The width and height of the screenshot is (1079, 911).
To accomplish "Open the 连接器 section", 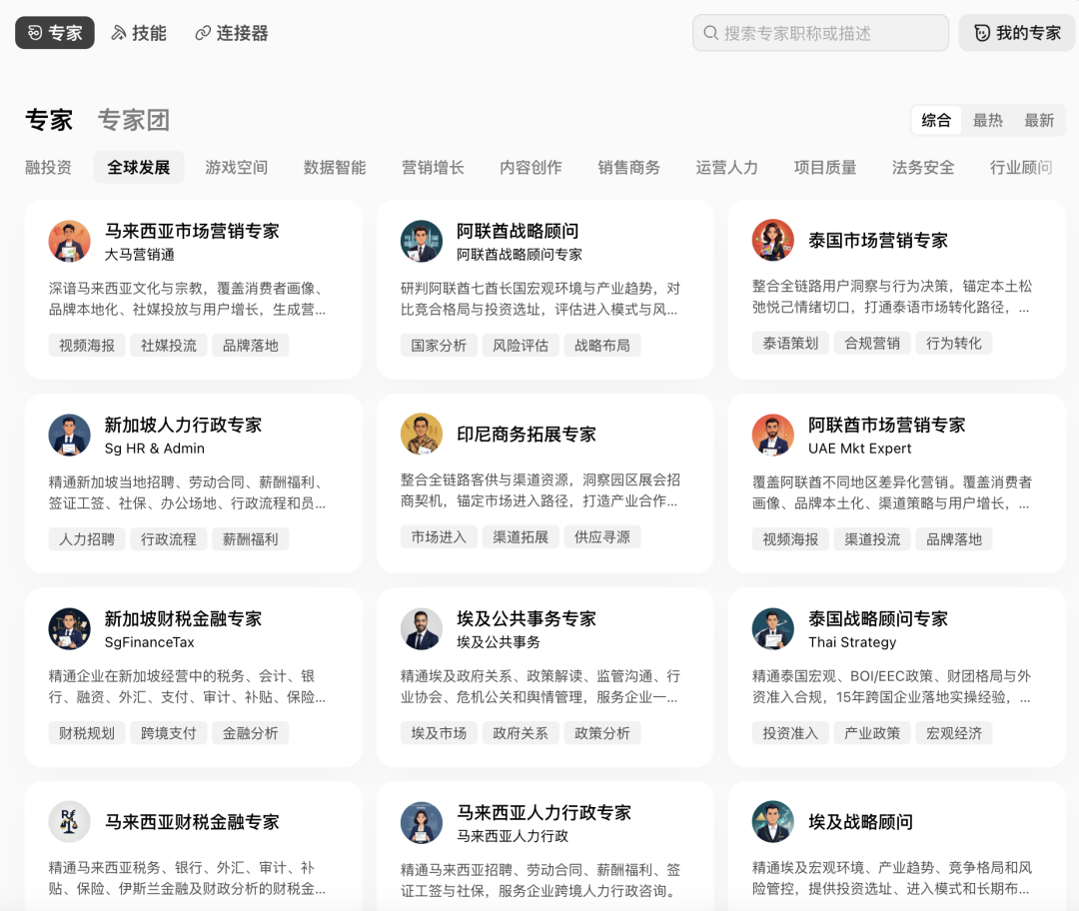I will (232, 33).
